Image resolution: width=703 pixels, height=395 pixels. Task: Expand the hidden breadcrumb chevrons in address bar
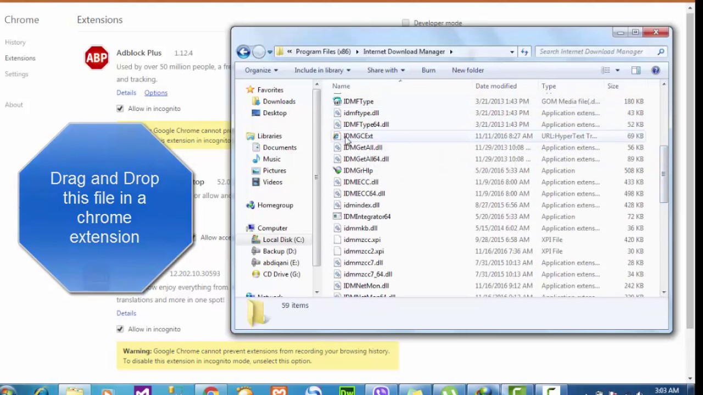click(x=289, y=52)
